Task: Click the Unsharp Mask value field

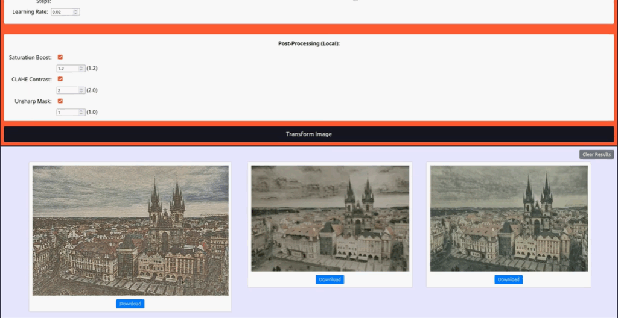Action: click(67, 112)
